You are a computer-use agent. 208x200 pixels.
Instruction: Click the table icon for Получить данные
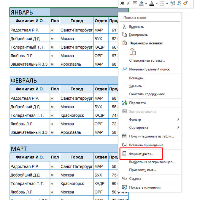(124, 136)
